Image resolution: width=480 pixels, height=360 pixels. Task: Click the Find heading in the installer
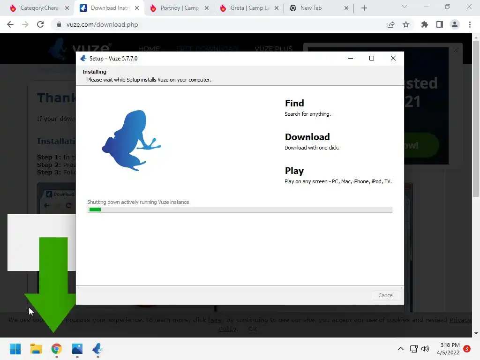tap(294, 103)
